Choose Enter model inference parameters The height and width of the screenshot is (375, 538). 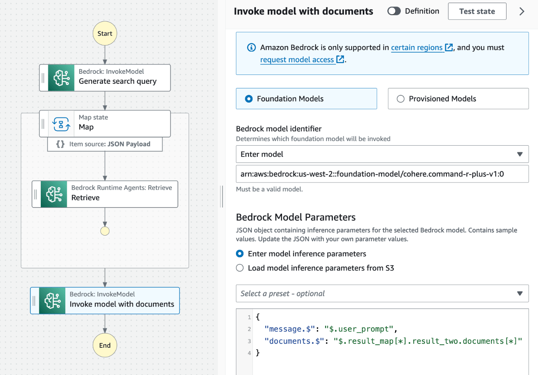pyautogui.click(x=240, y=254)
